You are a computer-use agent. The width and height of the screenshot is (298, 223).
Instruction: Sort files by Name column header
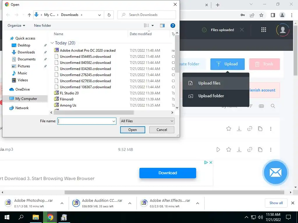[58, 34]
